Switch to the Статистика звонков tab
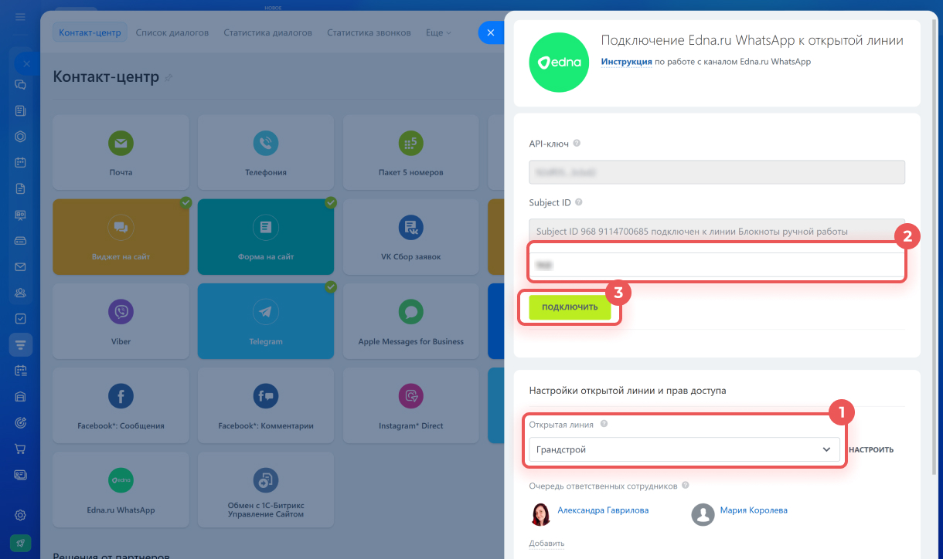943x559 pixels. coord(369,33)
